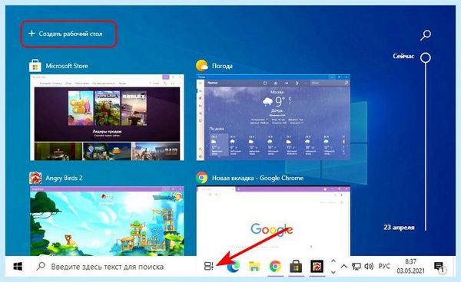This screenshot has height=282, width=461.
Task: Select the 'Microsoft Store' window title text
Action: (67, 66)
